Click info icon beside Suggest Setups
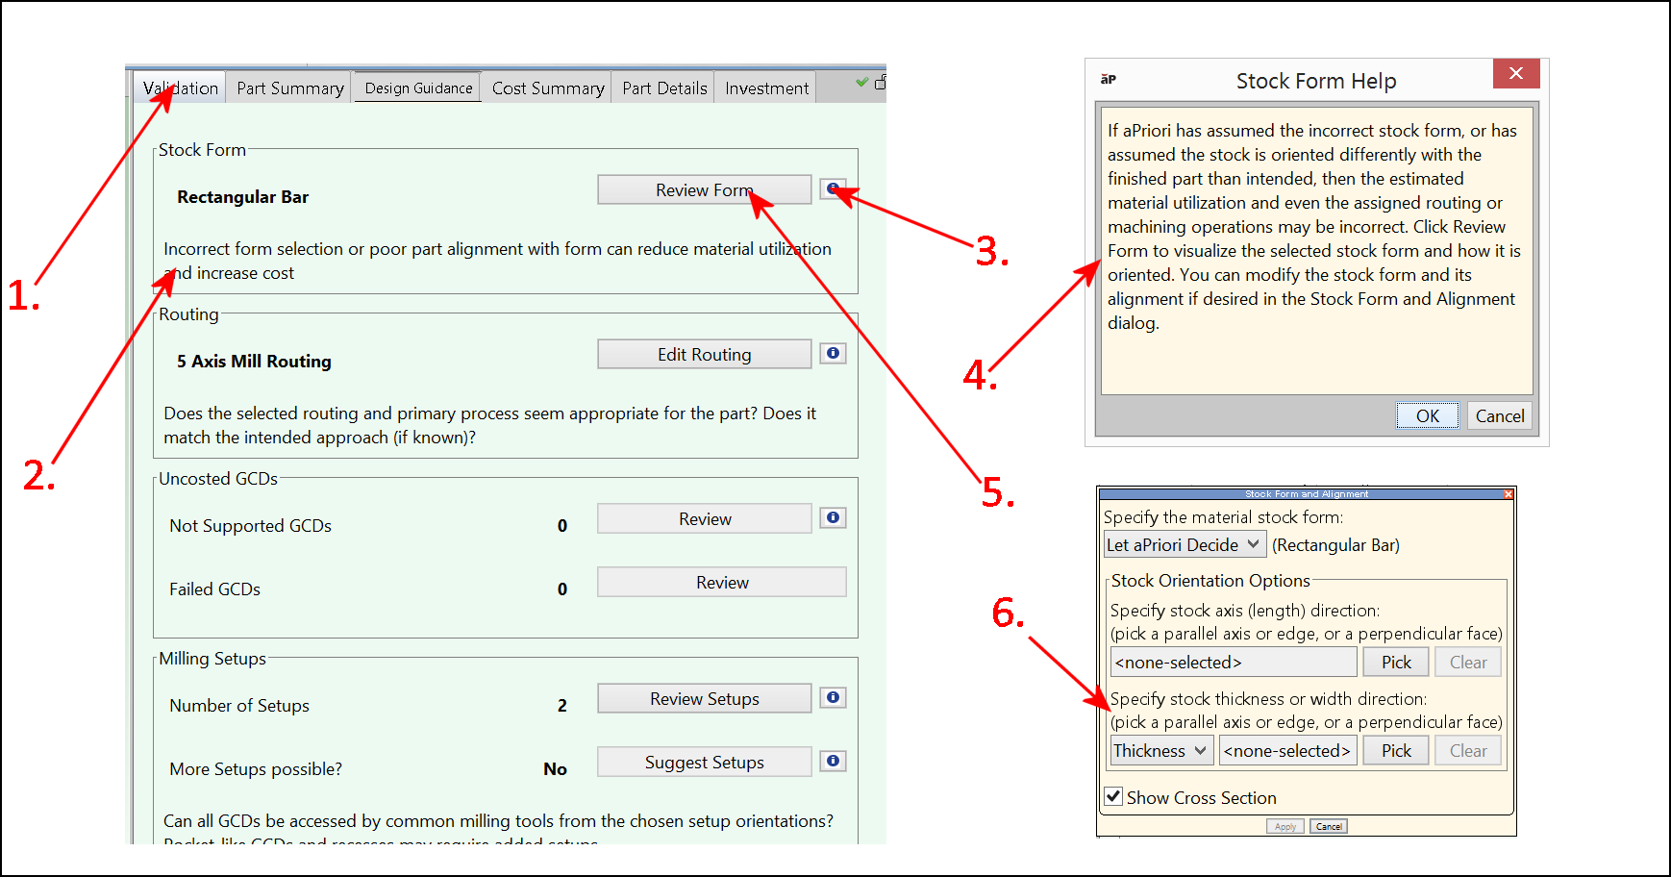 coord(833,761)
